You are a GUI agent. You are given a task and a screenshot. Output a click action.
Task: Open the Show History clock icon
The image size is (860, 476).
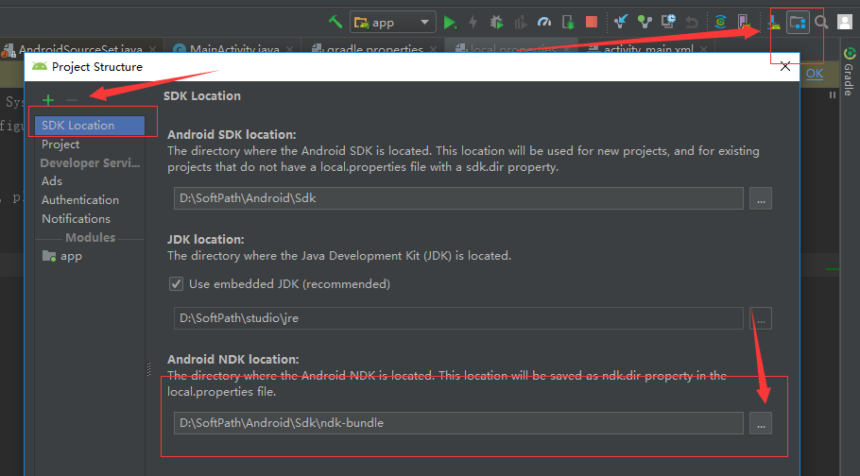coord(668,22)
